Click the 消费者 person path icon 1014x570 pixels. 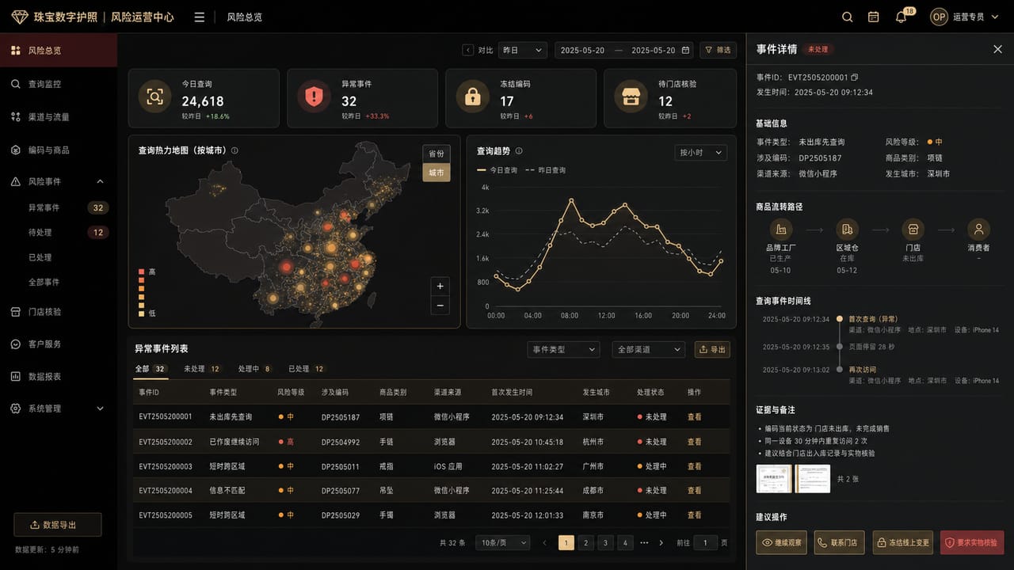[978, 230]
